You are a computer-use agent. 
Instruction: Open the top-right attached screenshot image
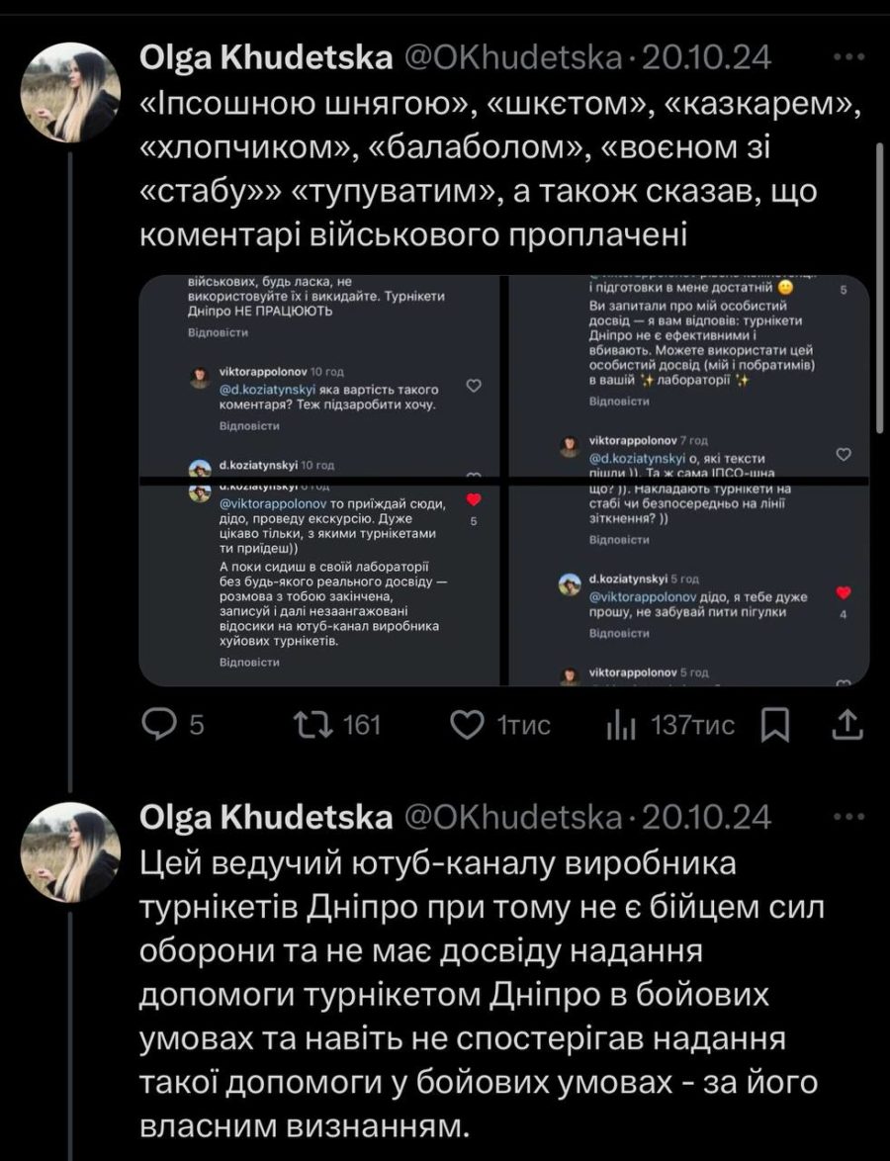688,378
